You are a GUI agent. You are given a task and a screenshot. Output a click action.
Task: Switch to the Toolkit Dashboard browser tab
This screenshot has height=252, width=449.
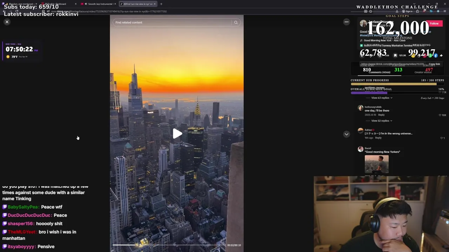[58, 4]
